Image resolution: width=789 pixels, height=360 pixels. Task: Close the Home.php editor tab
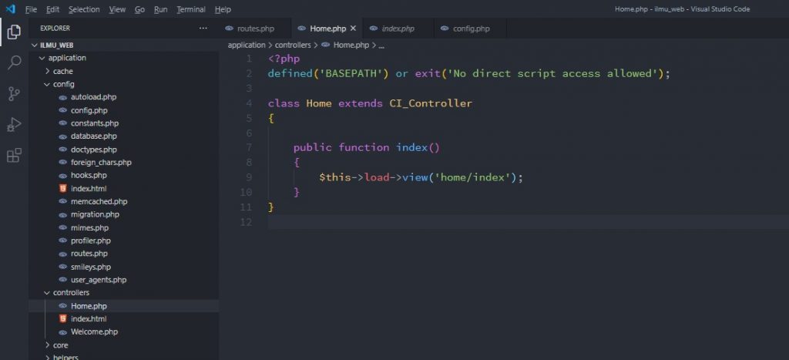[354, 29]
